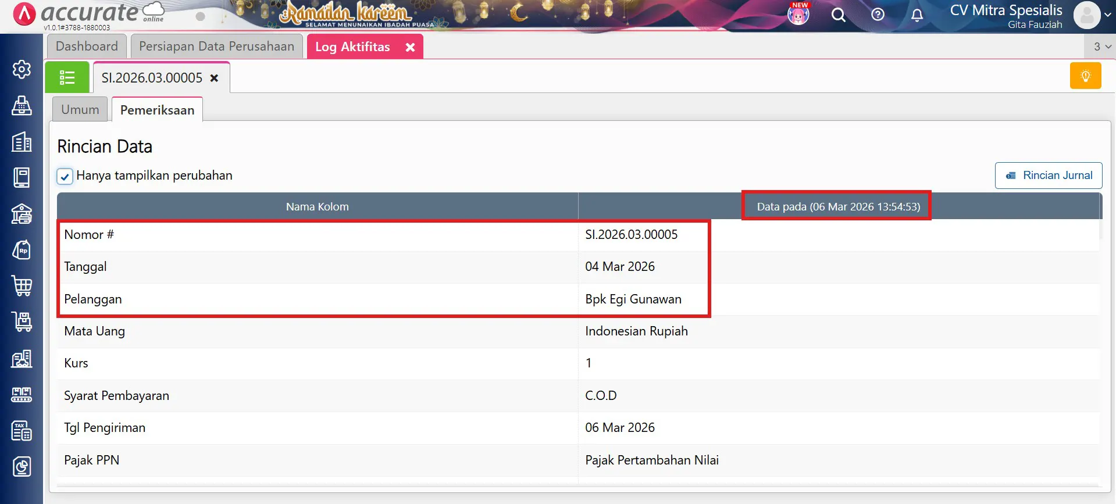Click the yellow lightbulb tips button
1116x504 pixels.
tap(1085, 76)
